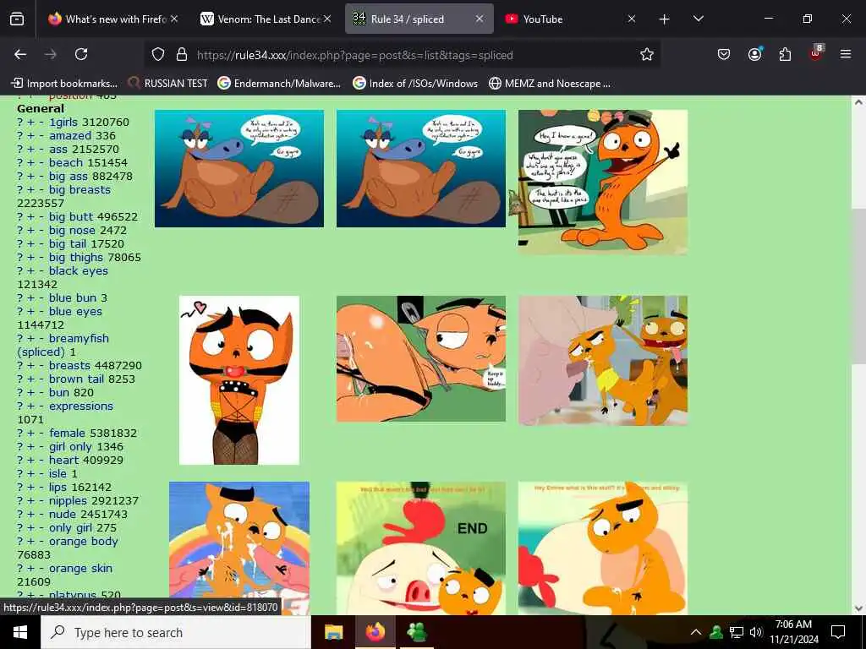This screenshot has height=649, width=866.
Task: Close the YouTube tab
Action: click(632, 19)
